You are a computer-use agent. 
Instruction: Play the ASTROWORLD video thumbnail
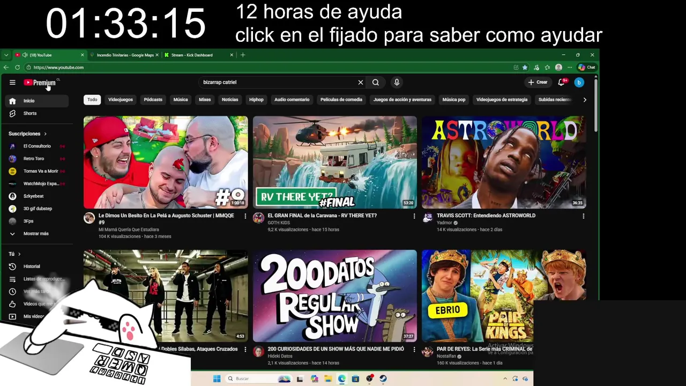504,162
